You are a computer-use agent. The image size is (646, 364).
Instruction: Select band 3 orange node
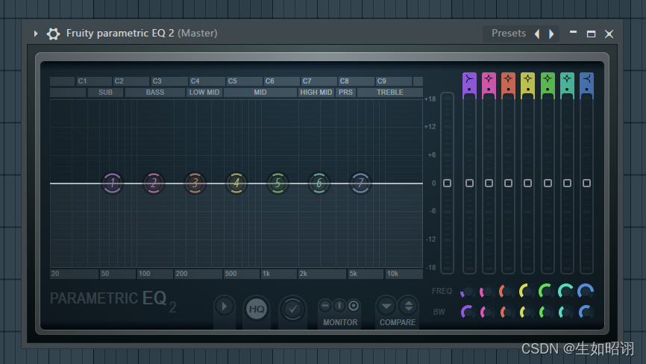195,183
